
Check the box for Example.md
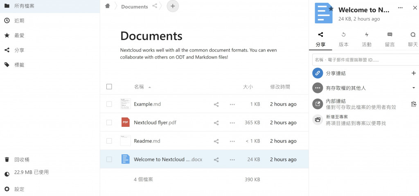109,104
